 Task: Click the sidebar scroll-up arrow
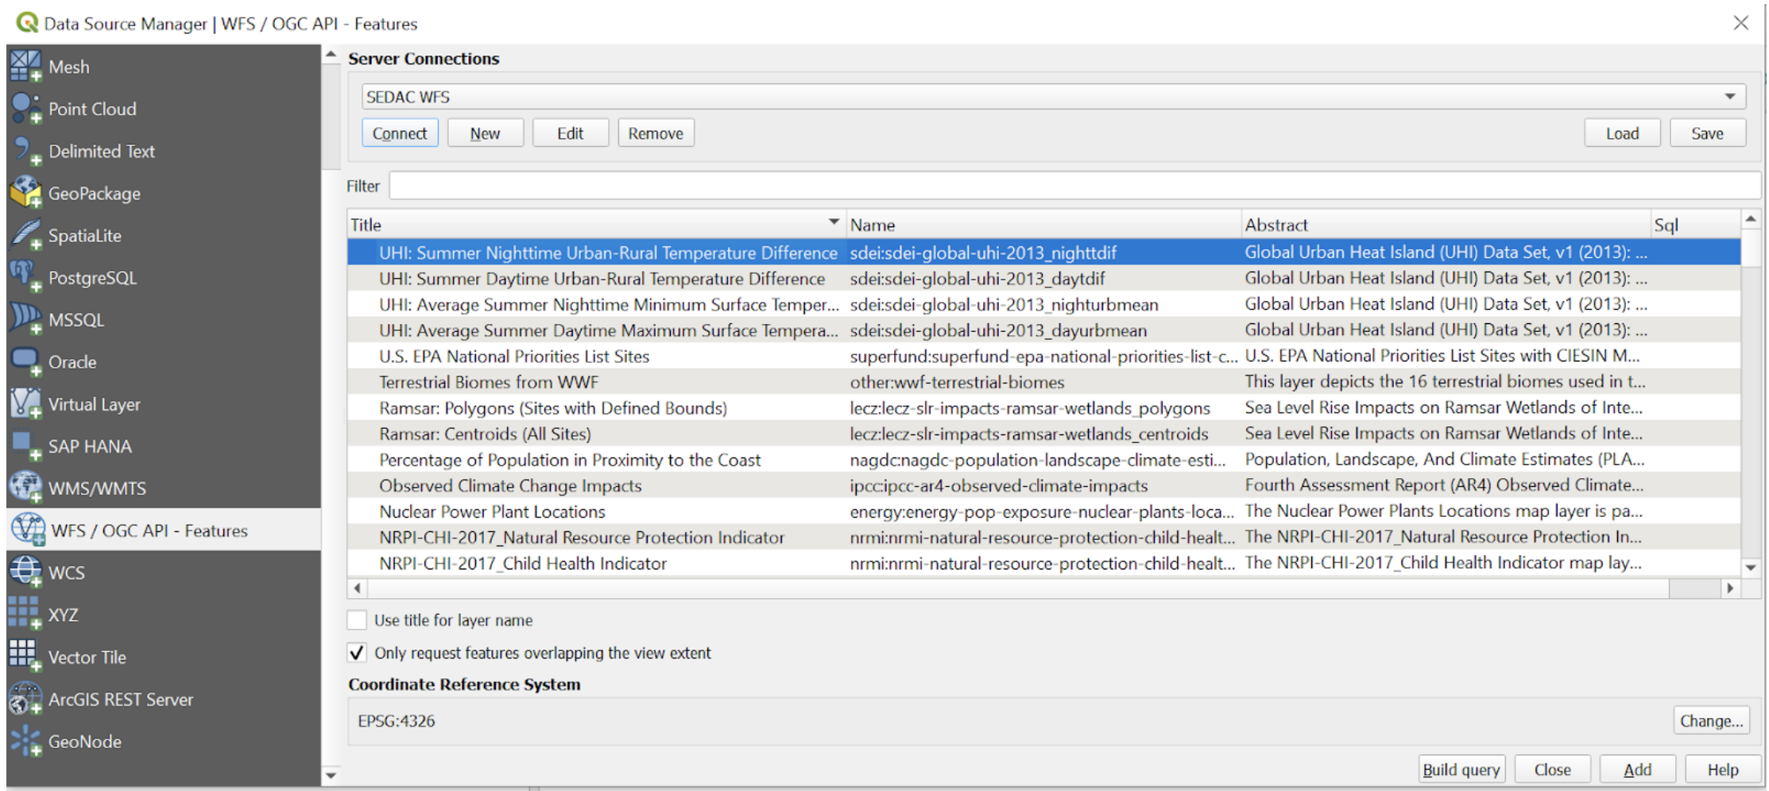[x=331, y=55]
